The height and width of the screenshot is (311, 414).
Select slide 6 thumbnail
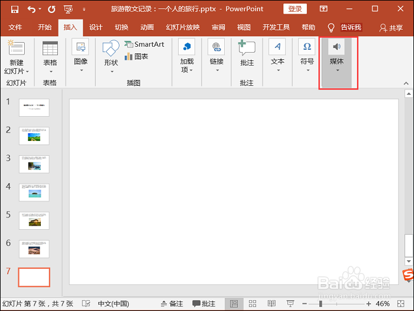pos(34,249)
